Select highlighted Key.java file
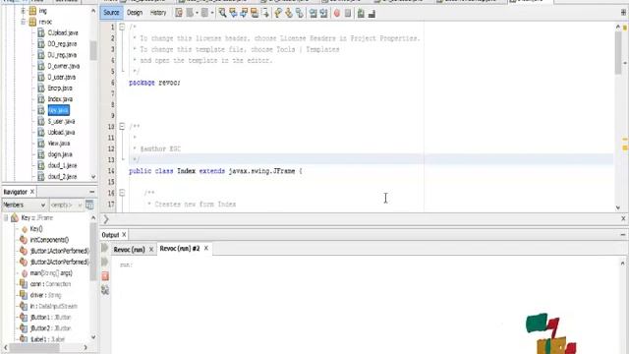The width and height of the screenshot is (629, 354). [59, 110]
